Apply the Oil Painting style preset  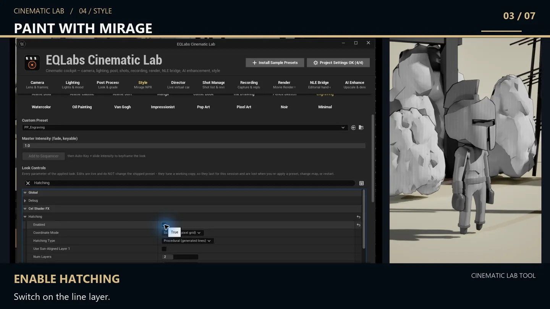pyautogui.click(x=82, y=107)
